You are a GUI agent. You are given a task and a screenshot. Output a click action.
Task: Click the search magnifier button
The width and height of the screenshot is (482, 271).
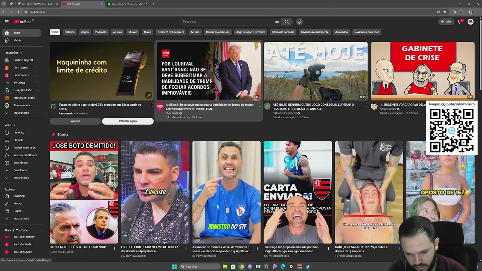click(287, 21)
